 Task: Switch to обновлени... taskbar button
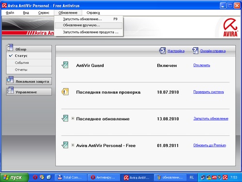170,178
